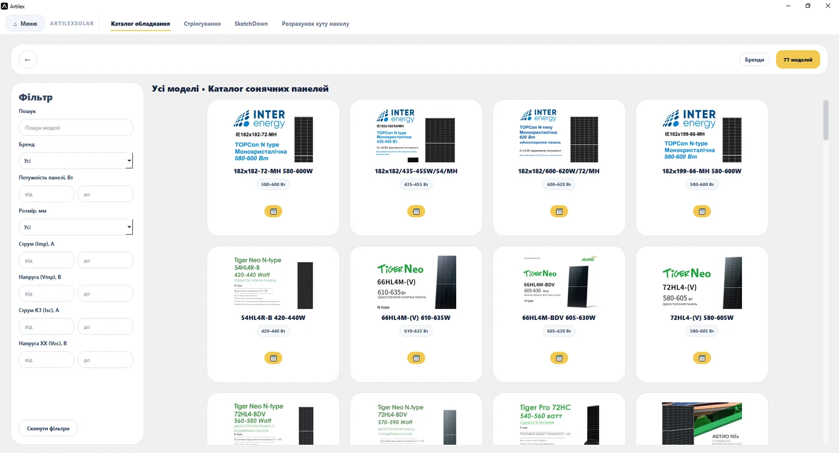Open the 66HL4M-(V) Tiger Neo thumbnail

[416, 283]
